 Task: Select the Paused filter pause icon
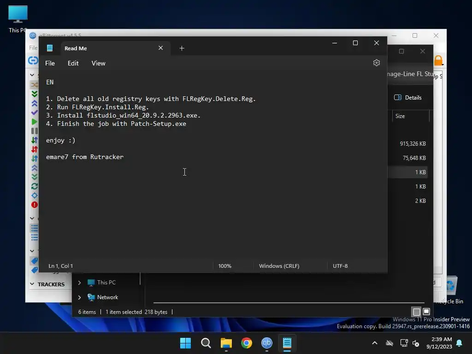click(x=34, y=130)
